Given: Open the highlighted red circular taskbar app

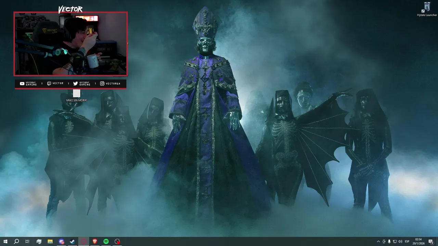Looking at the screenshot, I should tap(83, 242).
